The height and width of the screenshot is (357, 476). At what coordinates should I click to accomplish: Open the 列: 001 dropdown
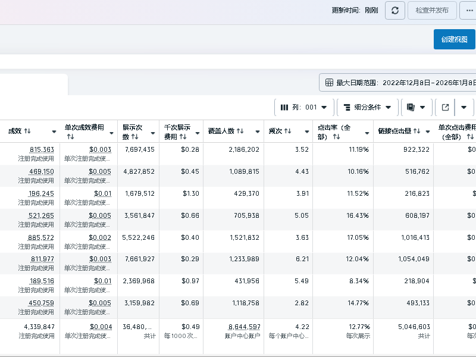click(324, 108)
